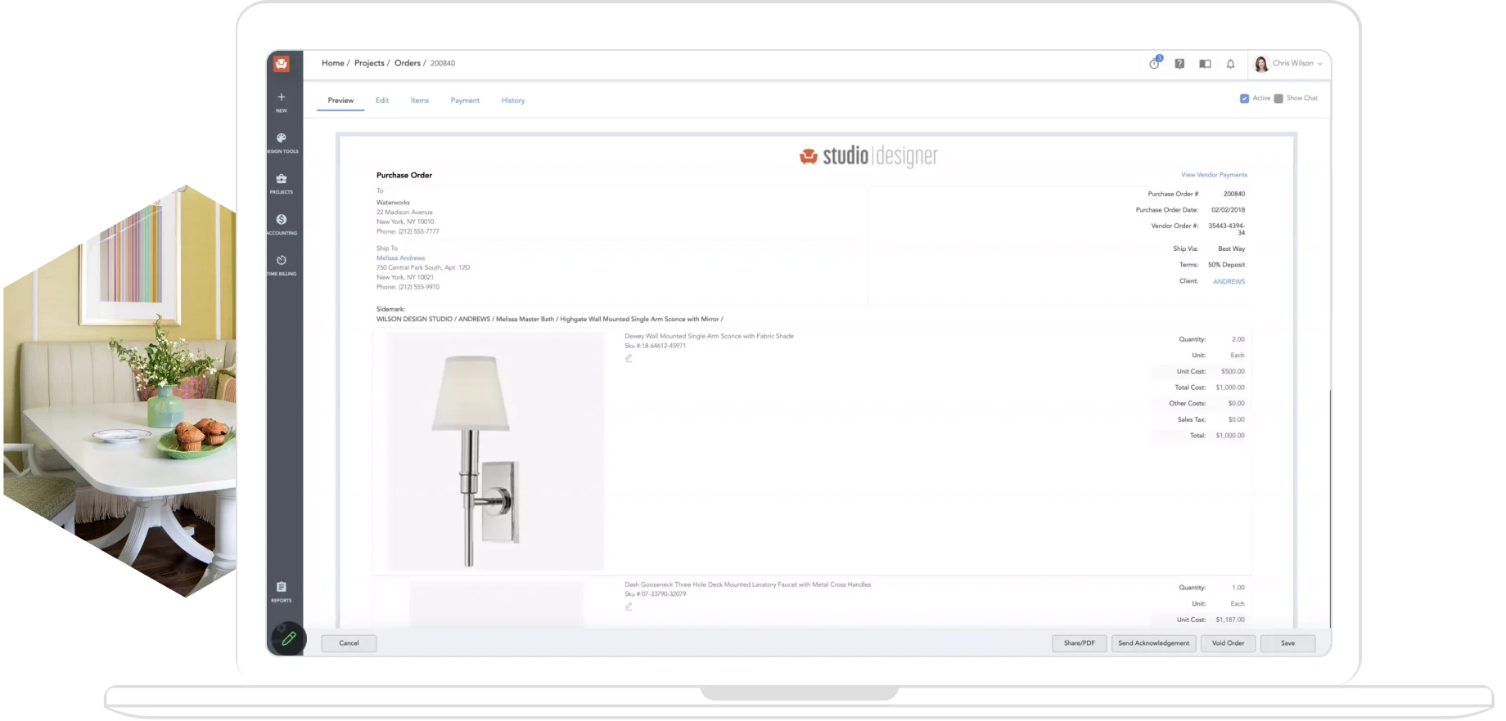Open the timer icon with badge 3
This screenshot has height=721, width=1506.
pos(1155,63)
